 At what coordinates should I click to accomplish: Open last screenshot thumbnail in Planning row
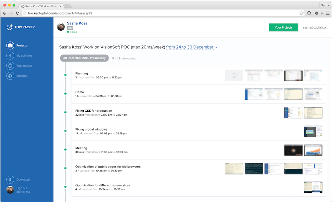coord(313,75)
